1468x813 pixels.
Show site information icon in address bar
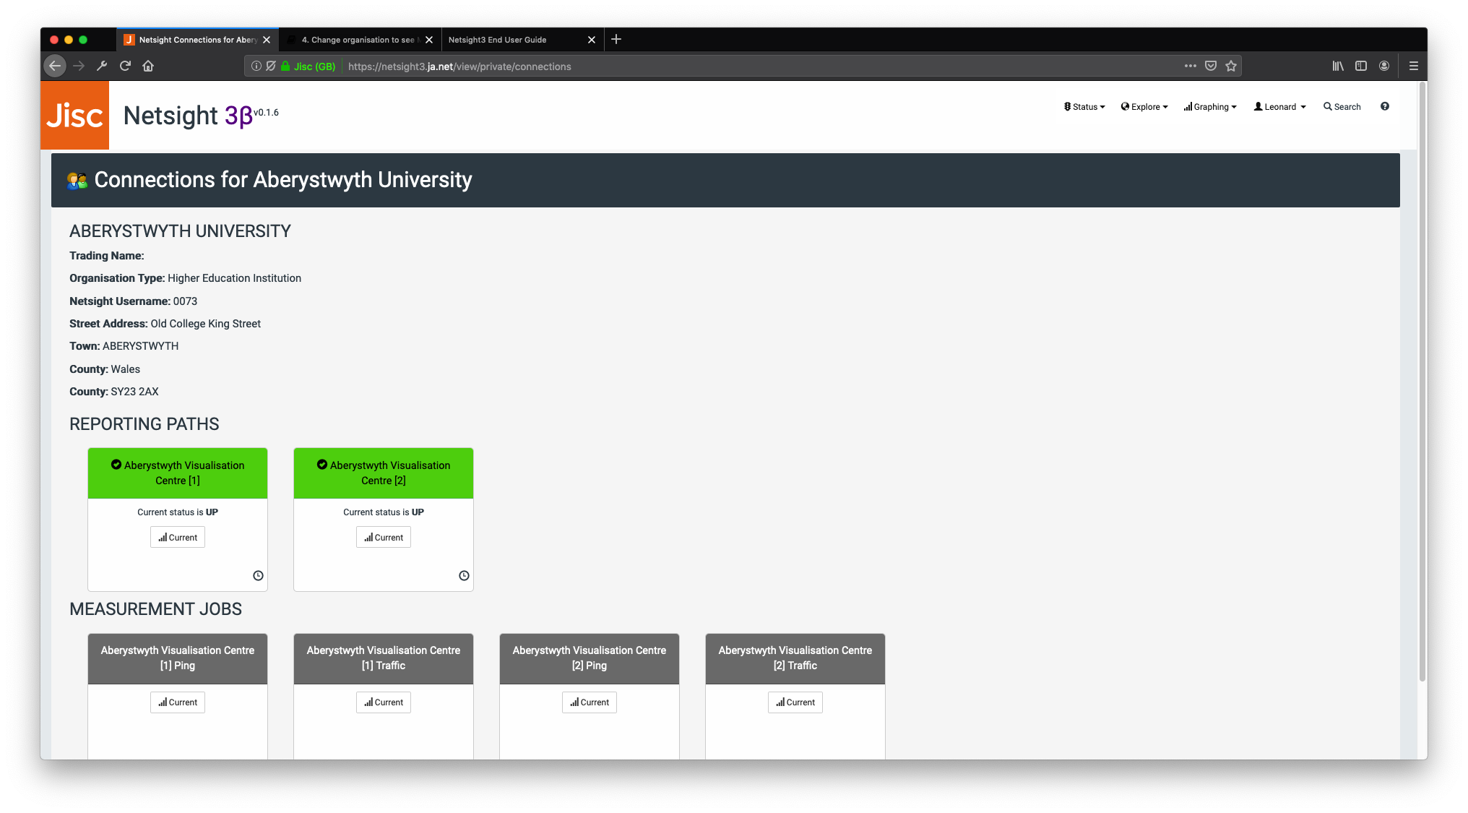(256, 66)
